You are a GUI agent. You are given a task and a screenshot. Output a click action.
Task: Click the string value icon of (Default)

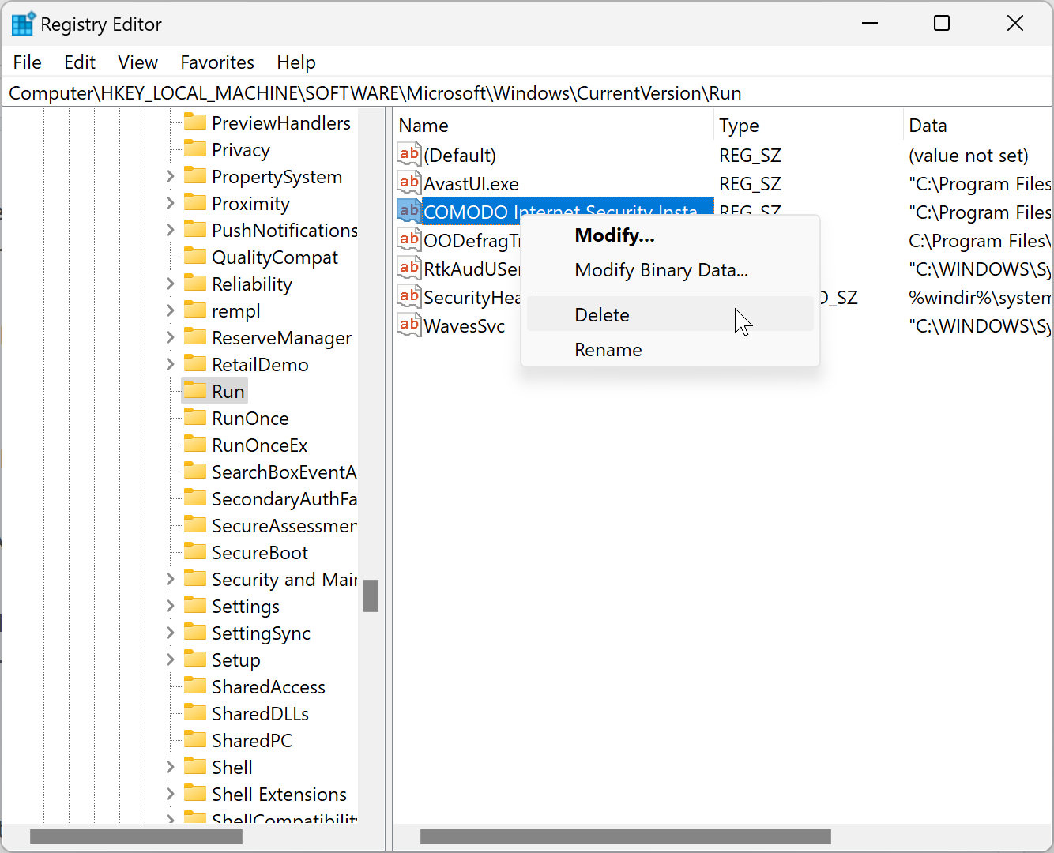click(x=409, y=154)
